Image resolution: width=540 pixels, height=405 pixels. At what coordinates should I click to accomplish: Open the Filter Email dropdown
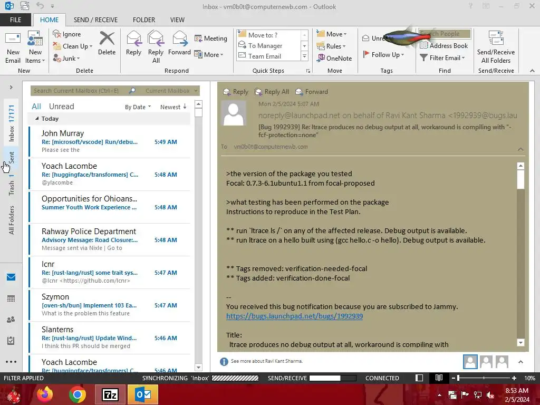pyautogui.click(x=442, y=58)
